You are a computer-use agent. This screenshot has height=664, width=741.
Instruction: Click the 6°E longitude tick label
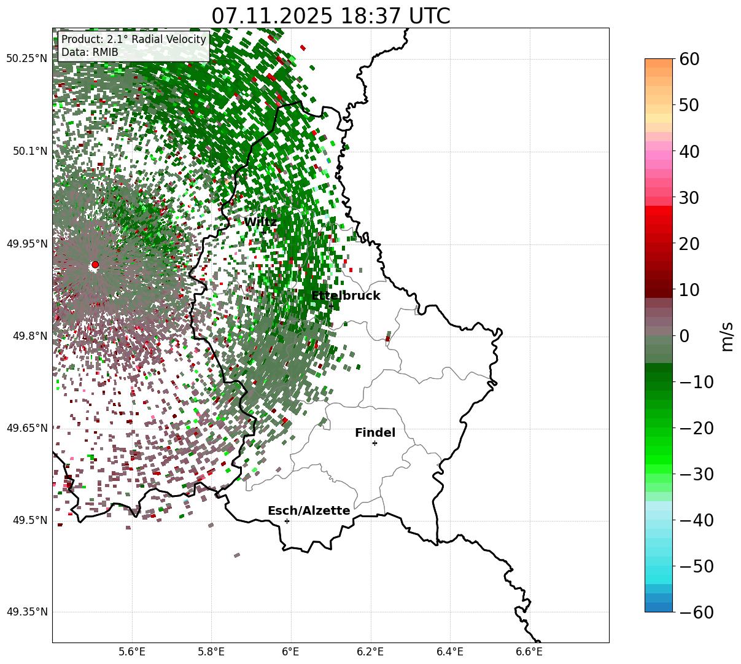pos(291,652)
